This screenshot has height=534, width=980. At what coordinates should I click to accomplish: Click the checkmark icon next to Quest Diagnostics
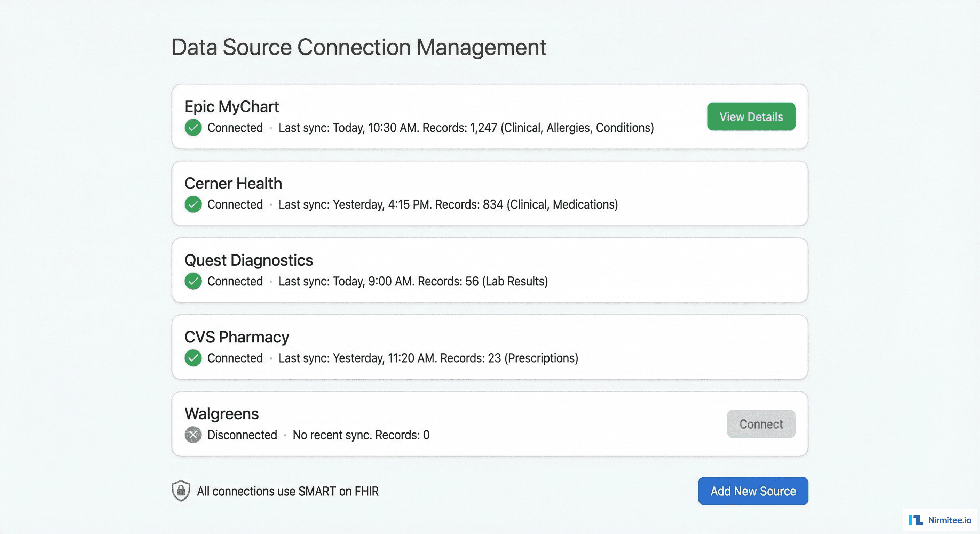tap(193, 282)
